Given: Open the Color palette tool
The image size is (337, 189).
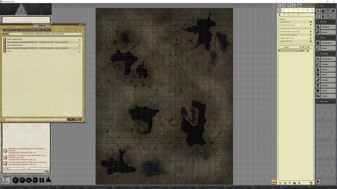Looking at the screenshot, I should click(x=333, y=11).
